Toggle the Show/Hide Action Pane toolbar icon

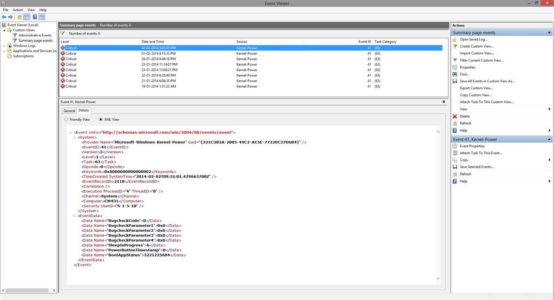pos(42,17)
